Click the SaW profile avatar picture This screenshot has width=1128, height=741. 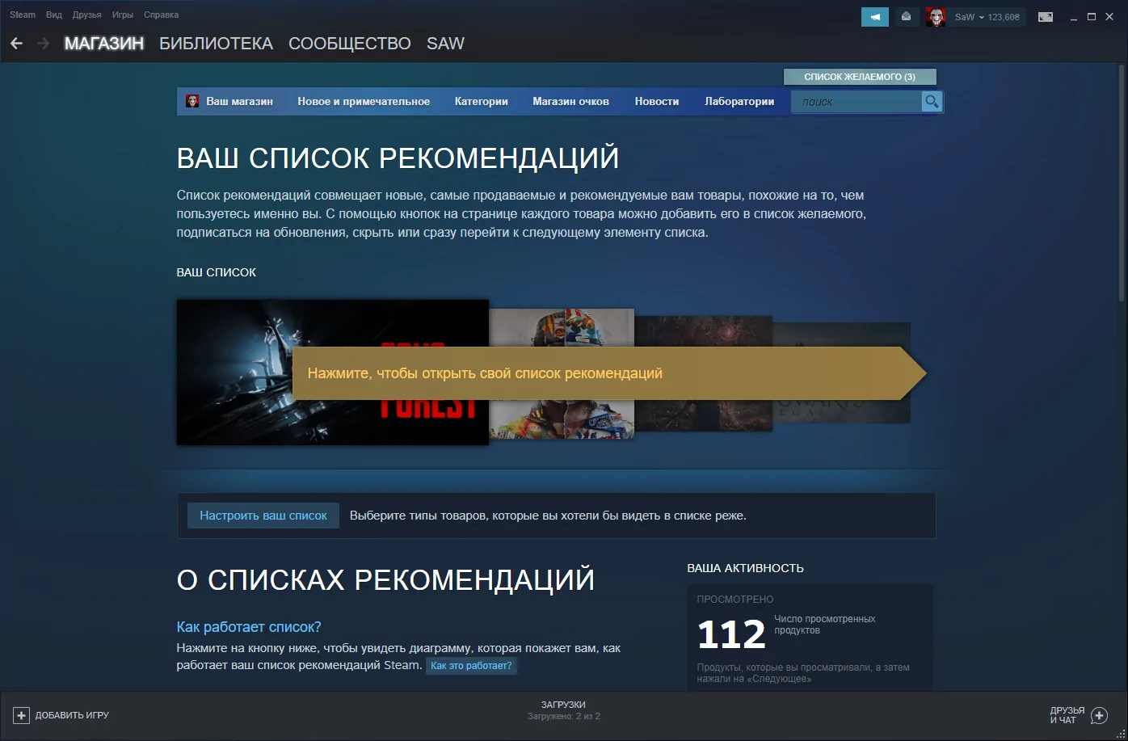pyautogui.click(x=936, y=17)
